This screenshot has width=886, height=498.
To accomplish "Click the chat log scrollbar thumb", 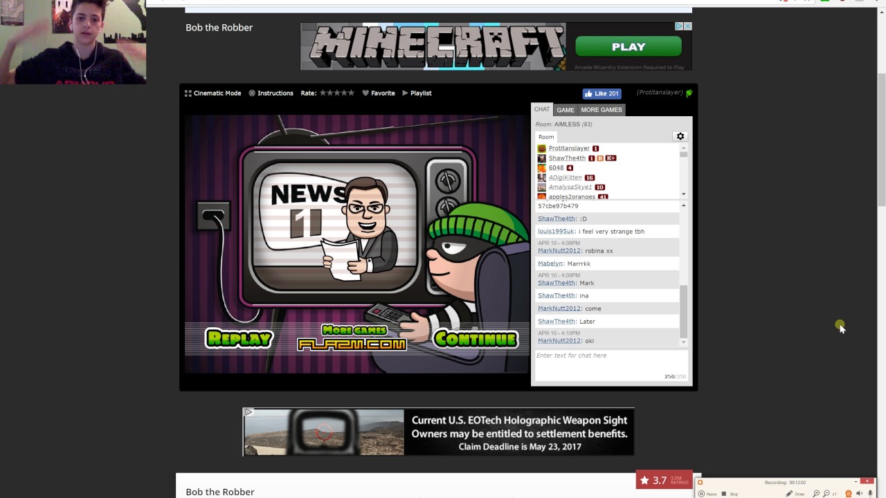I will point(683,311).
